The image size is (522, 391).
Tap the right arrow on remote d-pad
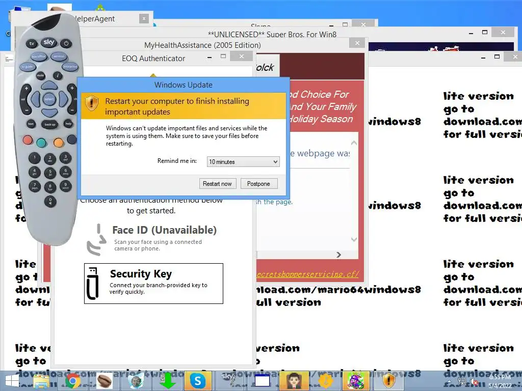63,99
